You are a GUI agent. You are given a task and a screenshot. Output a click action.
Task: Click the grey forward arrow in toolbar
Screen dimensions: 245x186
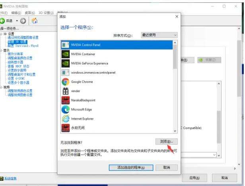23,21
